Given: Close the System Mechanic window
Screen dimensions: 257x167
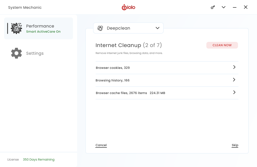Looking at the screenshot, I should pyautogui.click(x=246, y=7).
